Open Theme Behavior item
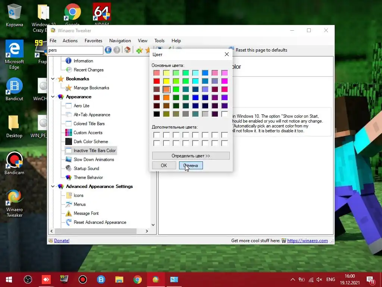The image size is (382, 287). (x=88, y=178)
